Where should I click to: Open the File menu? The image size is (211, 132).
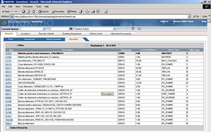tap(4, 7)
